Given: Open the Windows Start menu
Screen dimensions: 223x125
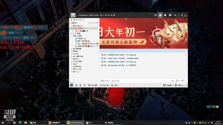Looking at the screenshot, I should [x=3, y=122].
